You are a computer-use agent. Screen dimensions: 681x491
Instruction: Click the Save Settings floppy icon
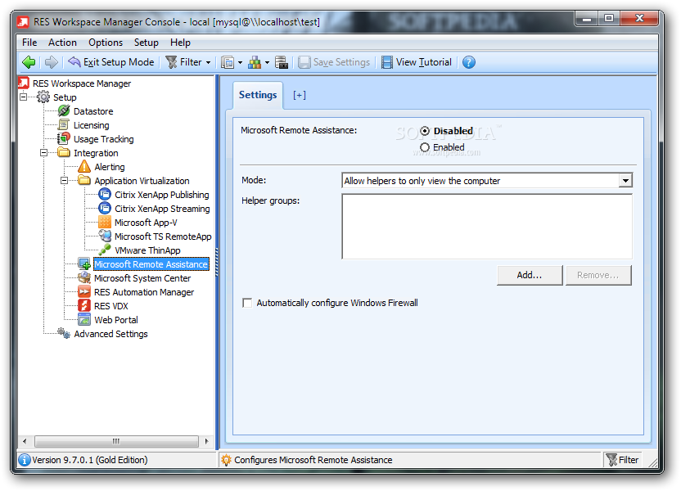[304, 62]
